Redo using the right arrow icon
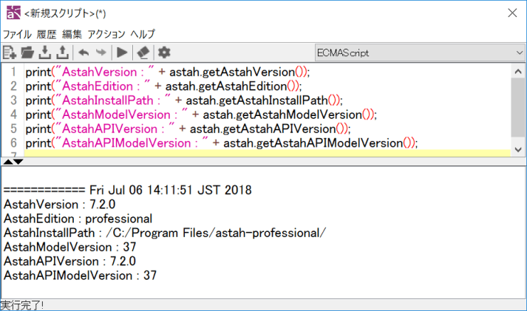 pos(101,52)
